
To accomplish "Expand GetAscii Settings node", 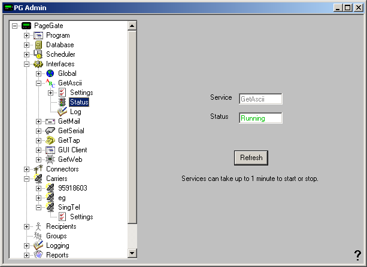I will [50, 93].
